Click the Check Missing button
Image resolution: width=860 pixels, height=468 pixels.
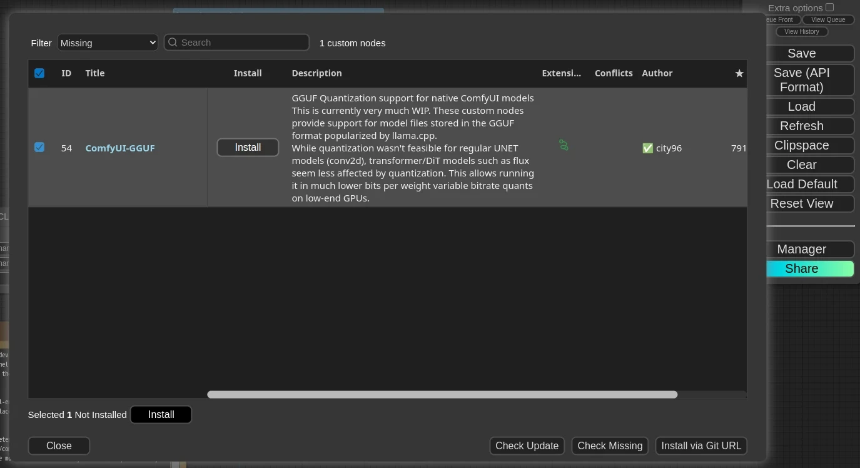(x=610, y=446)
